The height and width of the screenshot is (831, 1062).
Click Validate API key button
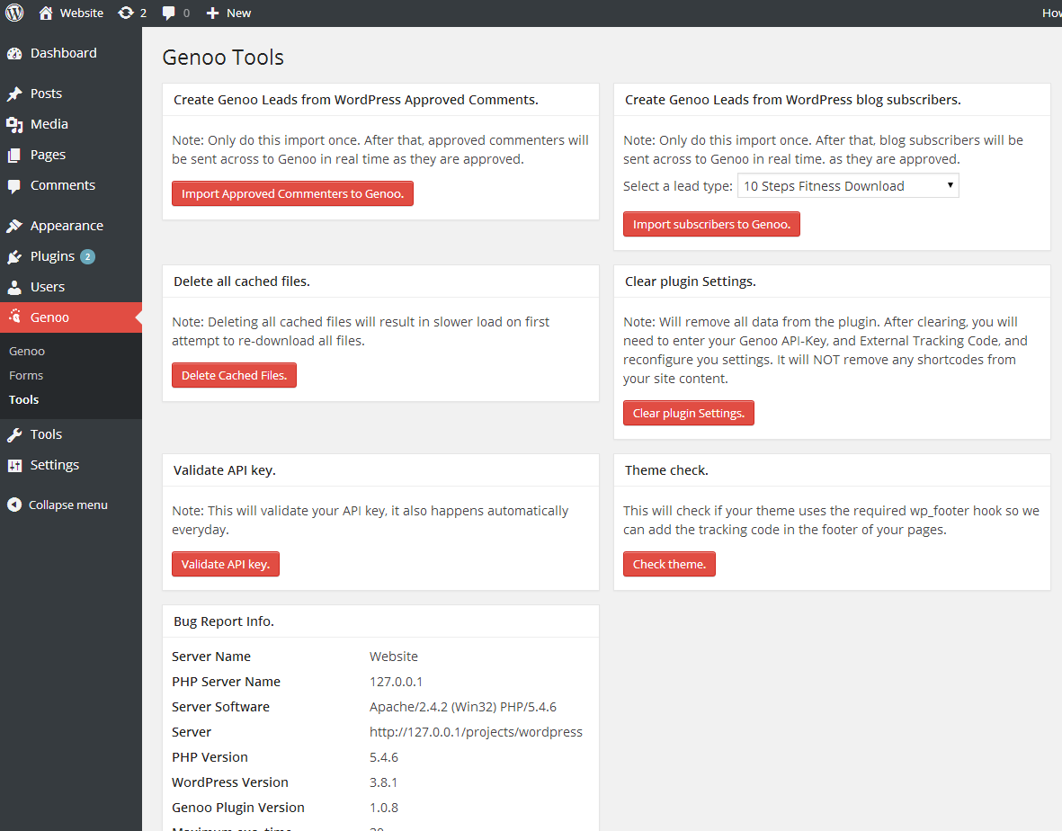coord(226,564)
